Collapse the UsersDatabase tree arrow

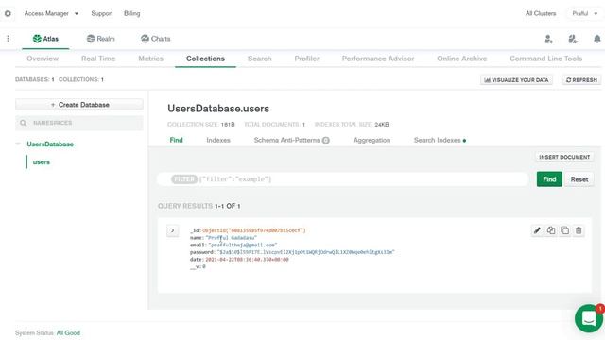tap(18, 144)
